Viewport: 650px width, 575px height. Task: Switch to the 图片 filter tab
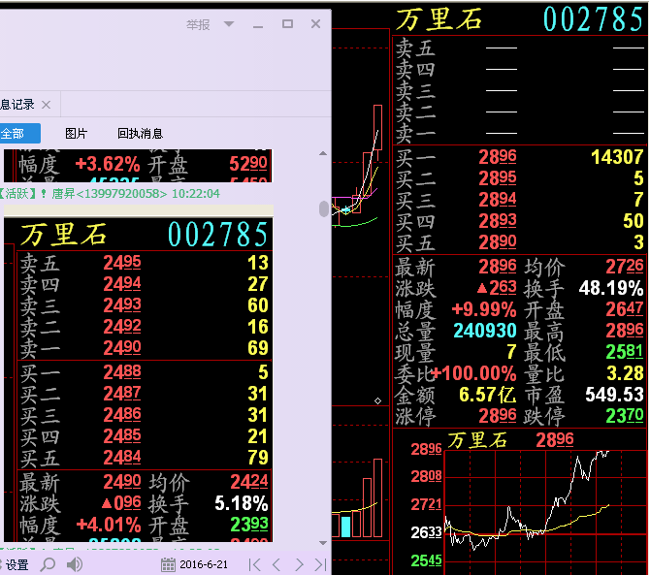point(77,134)
